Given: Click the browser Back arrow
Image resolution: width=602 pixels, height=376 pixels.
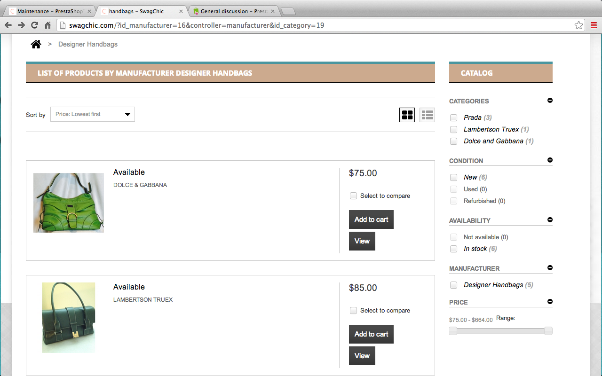Looking at the screenshot, I should pyautogui.click(x=8, y=25).
